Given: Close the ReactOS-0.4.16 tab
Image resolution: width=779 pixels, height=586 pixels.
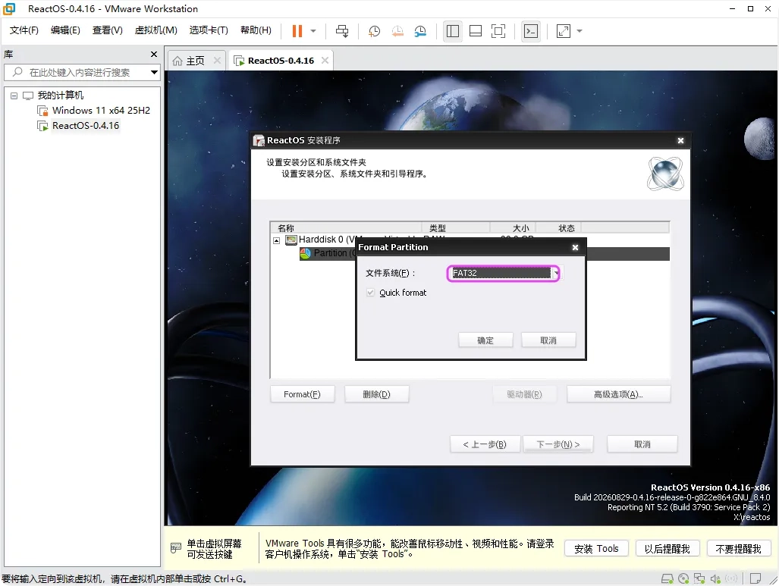Looking at the screenshot, I should [325, 60].
